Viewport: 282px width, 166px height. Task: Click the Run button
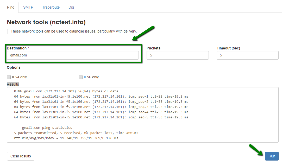(272, 156)
